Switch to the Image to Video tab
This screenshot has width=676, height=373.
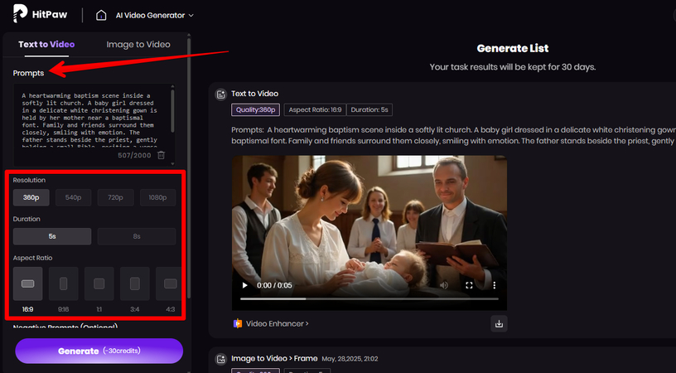(138, 45)
